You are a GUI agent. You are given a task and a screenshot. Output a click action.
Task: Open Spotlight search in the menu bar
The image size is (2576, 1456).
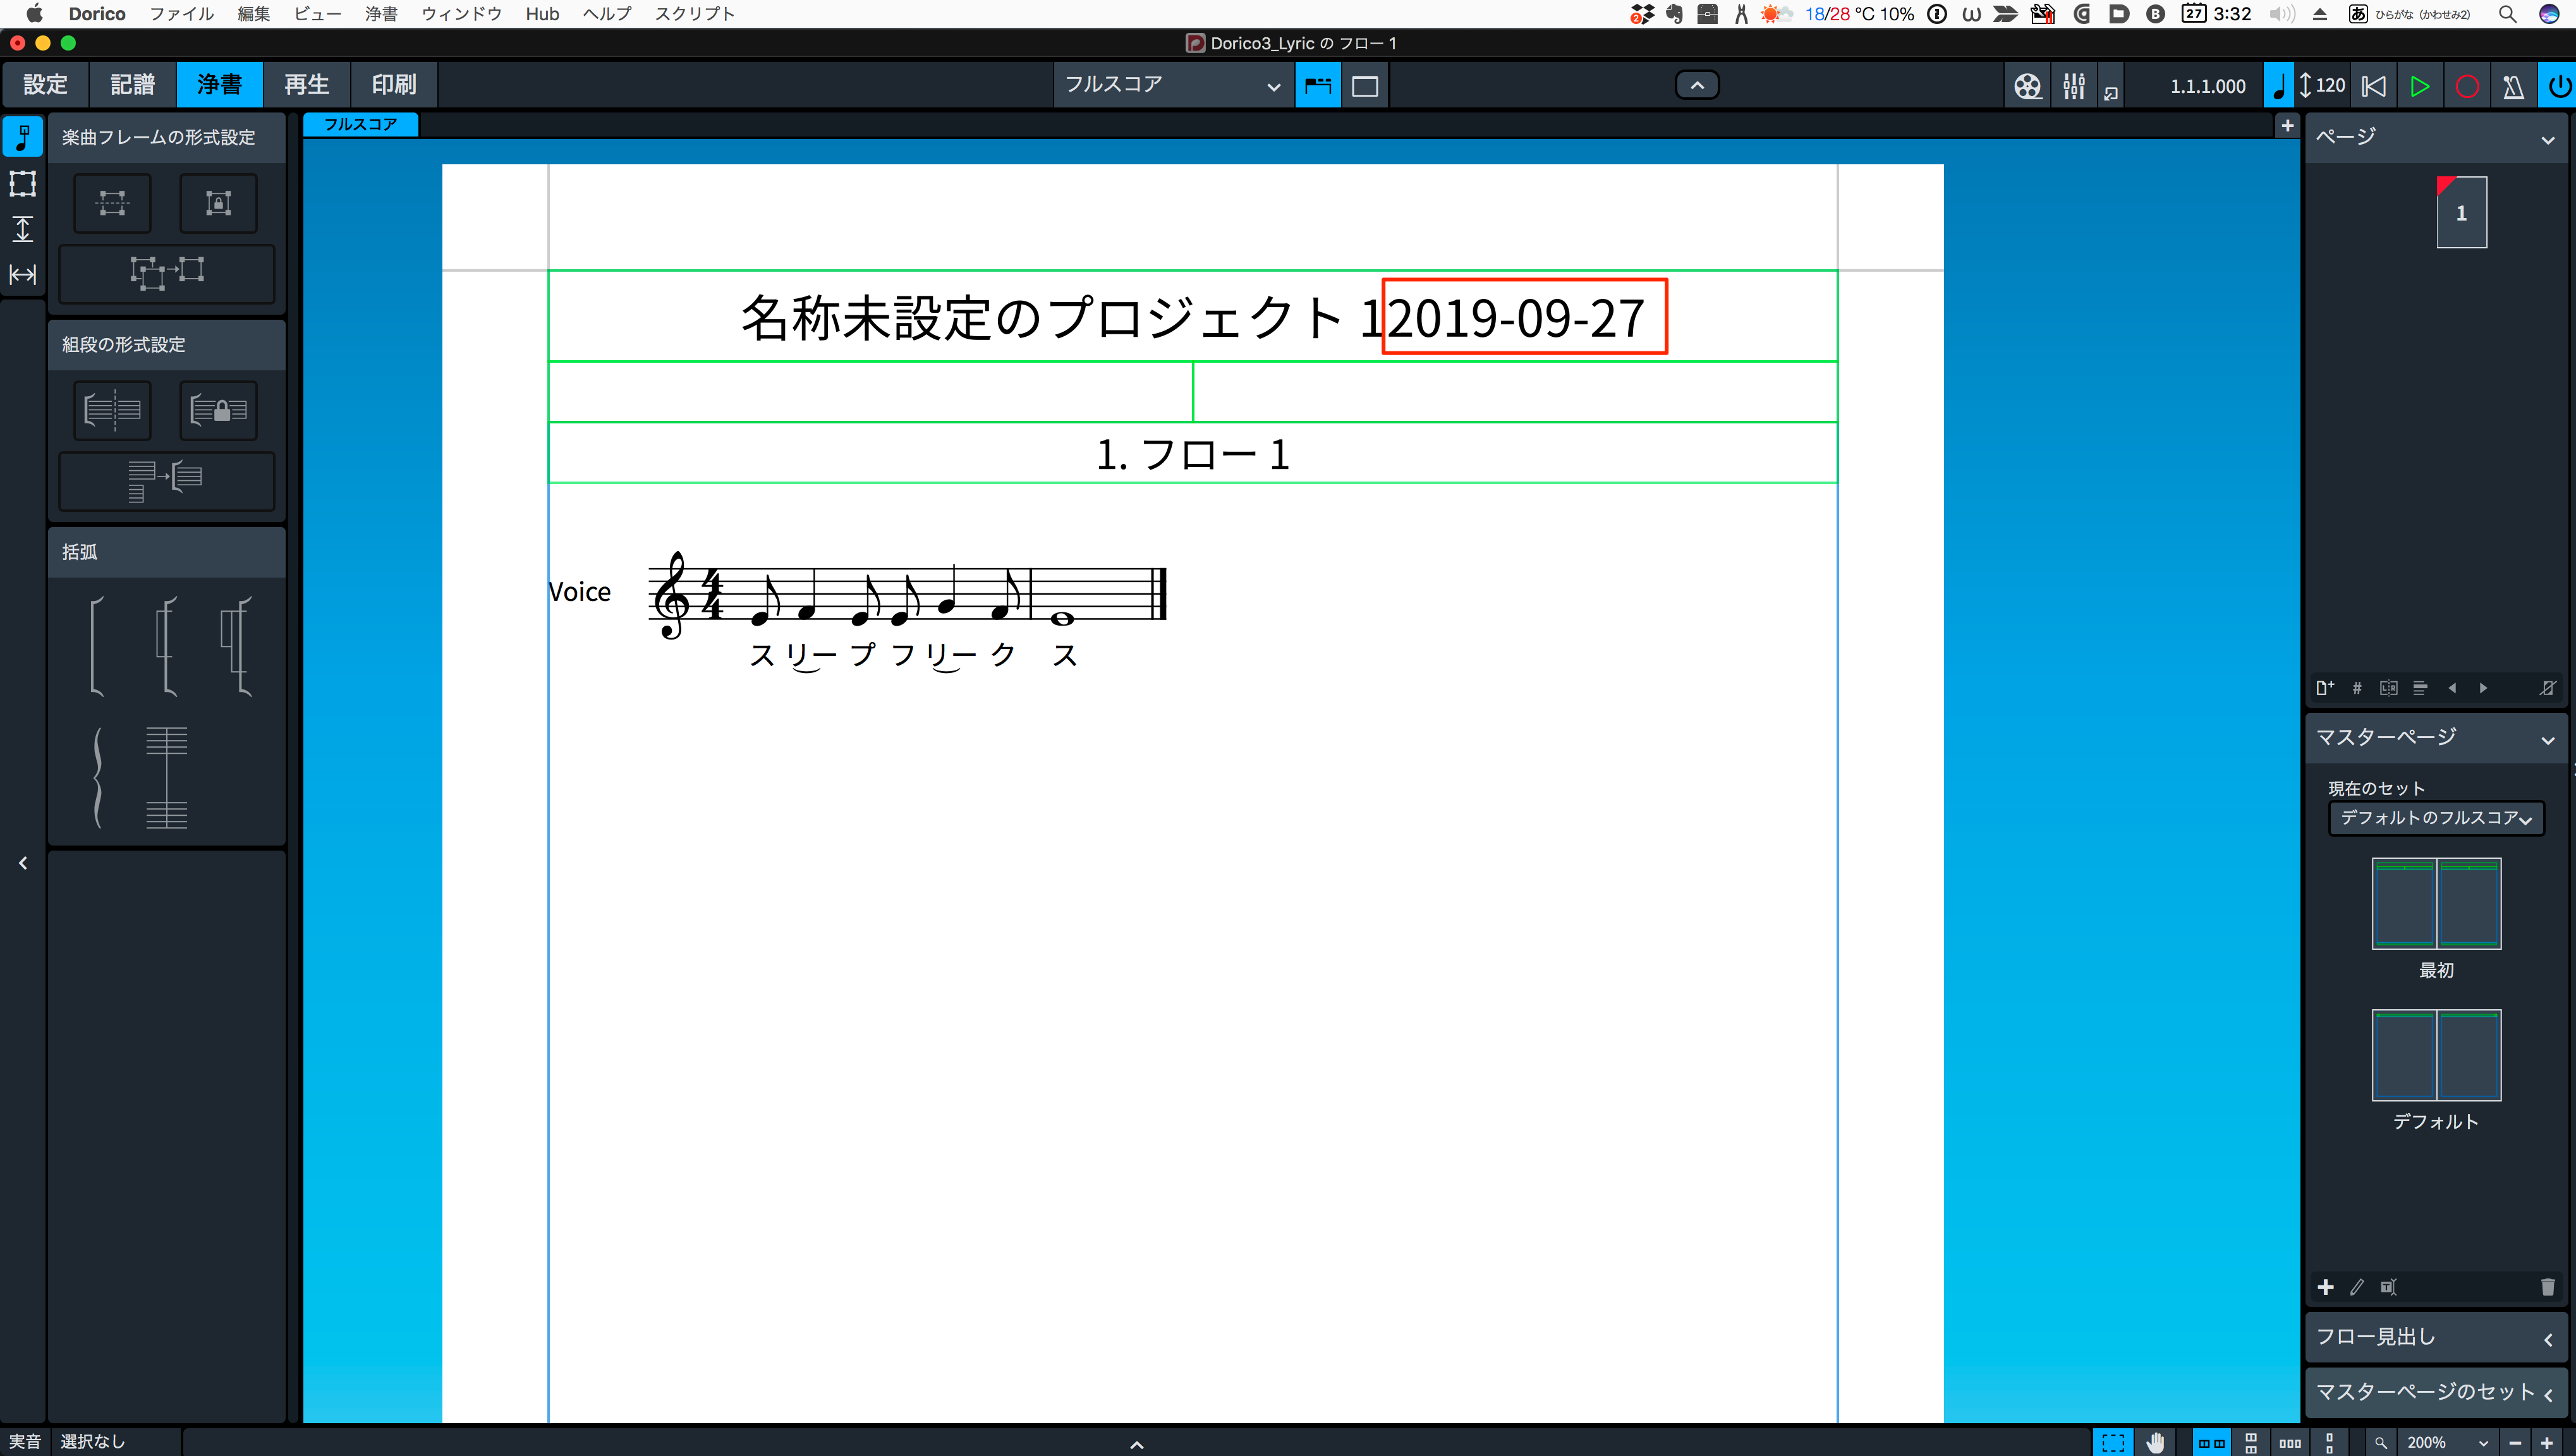coord(2506,14)
